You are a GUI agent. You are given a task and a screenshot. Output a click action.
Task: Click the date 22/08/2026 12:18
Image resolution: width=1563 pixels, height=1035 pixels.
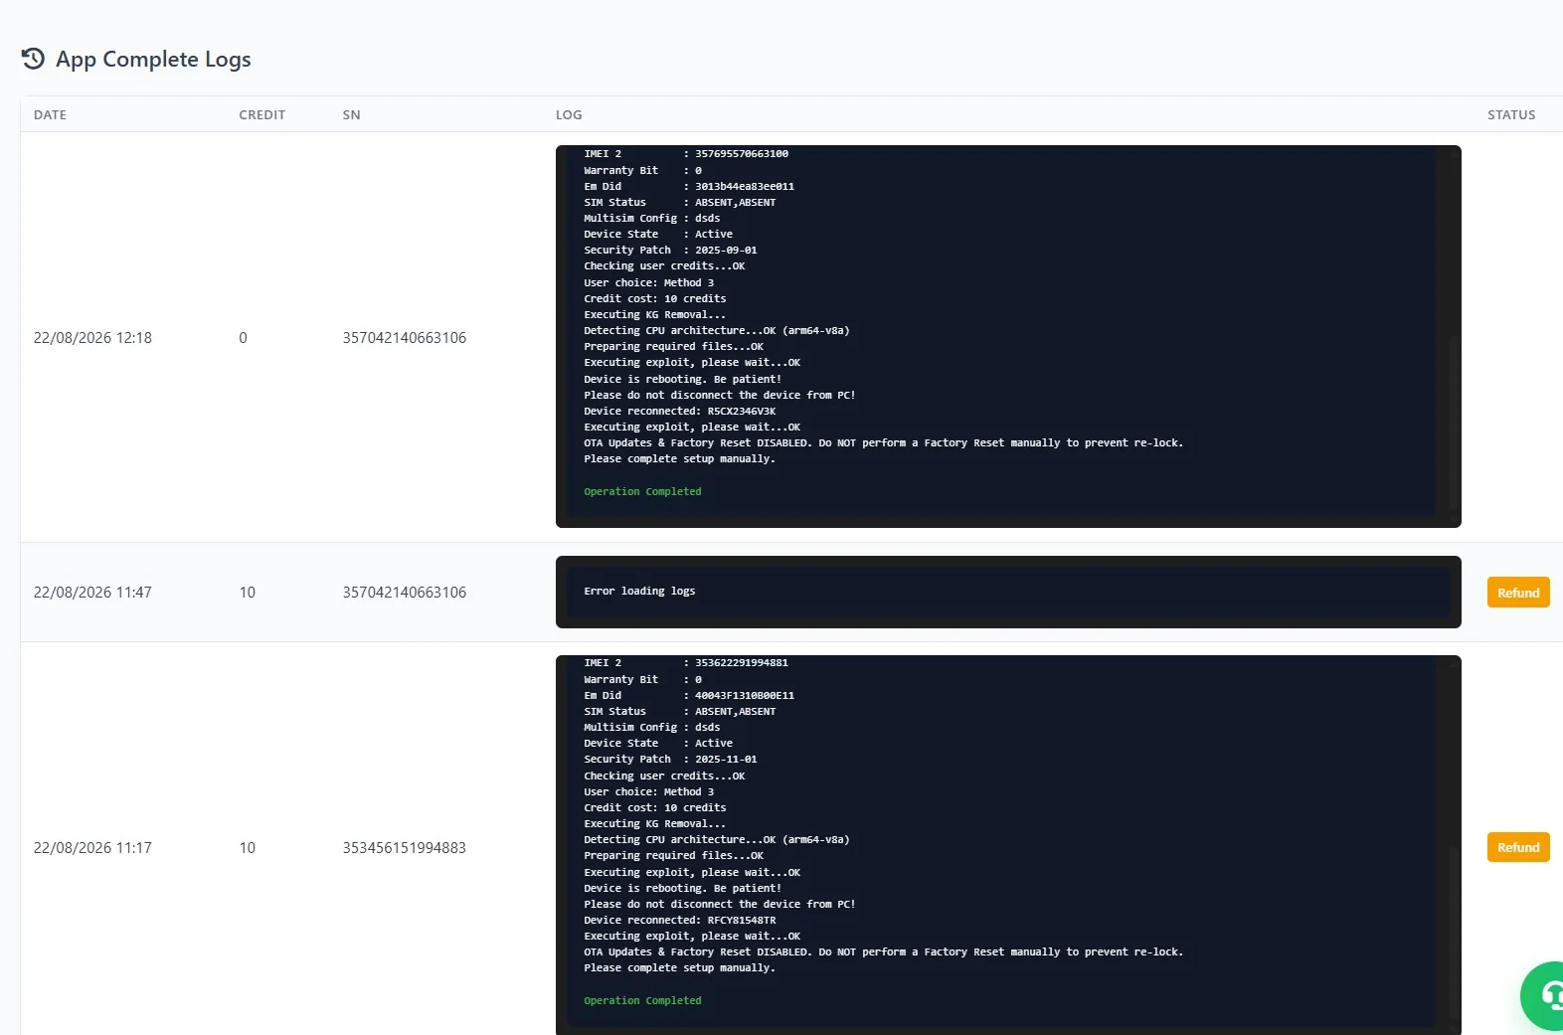point(92,338)
